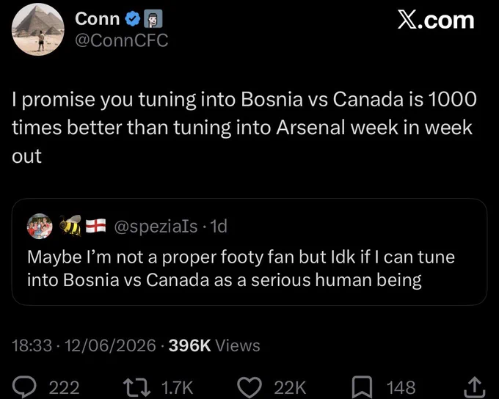The height and width of the screenshot is (399, 499).
Task: Click the blue verified checkmark badge
Action: click(x=132, y=19)
